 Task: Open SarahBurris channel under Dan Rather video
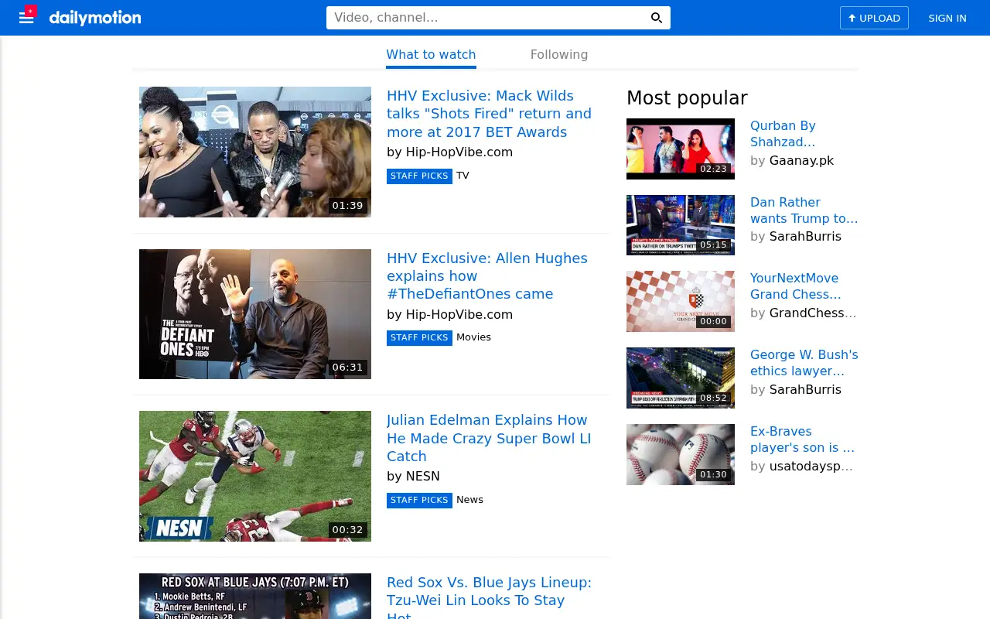click(805, 237)
